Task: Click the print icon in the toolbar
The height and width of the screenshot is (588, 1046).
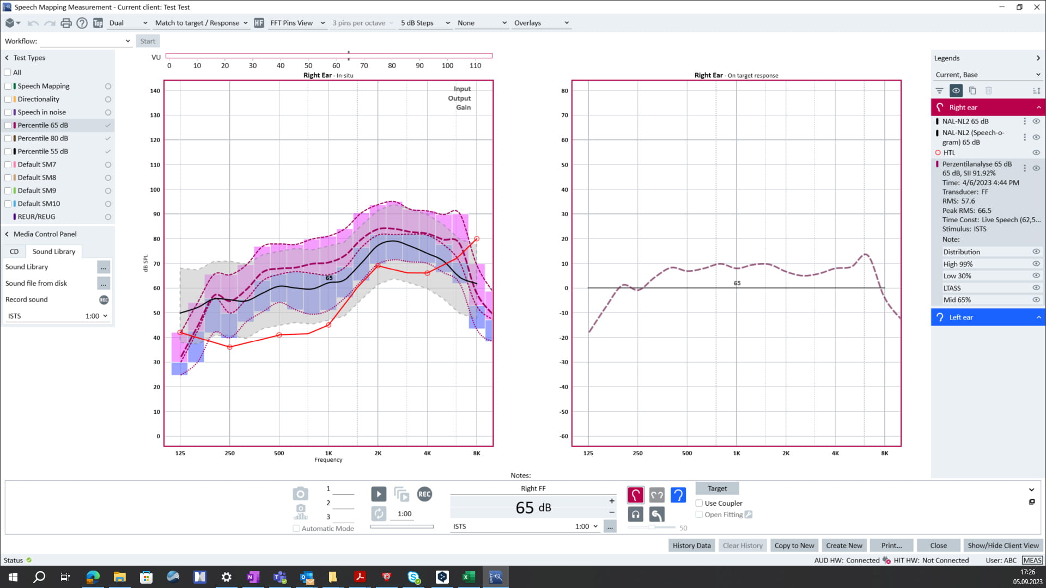Action: 66,23
